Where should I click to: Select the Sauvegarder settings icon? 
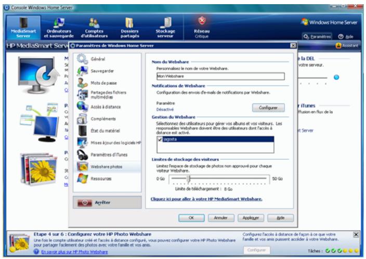click(x=82, y=71)
